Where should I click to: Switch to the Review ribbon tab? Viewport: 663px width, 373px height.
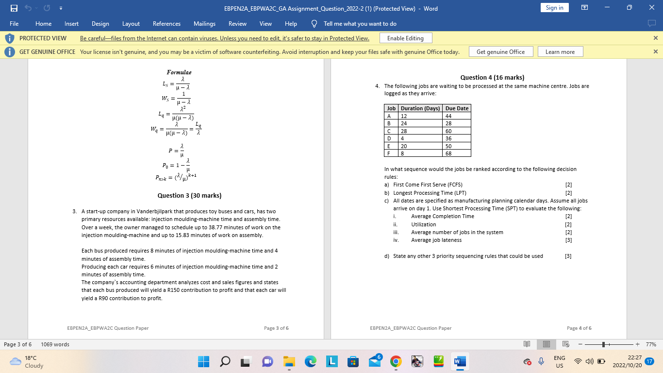(237, 23)
